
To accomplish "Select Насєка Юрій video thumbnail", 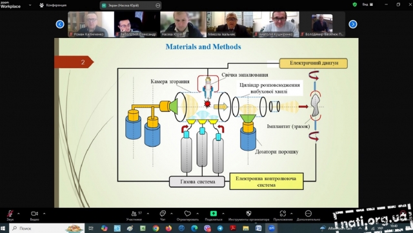I will coord(183,24).
